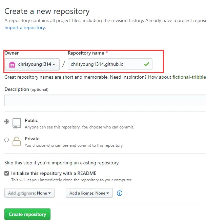Click the owner avatar icon
This screenshot has width=206, height=222.
pos(12,64)
